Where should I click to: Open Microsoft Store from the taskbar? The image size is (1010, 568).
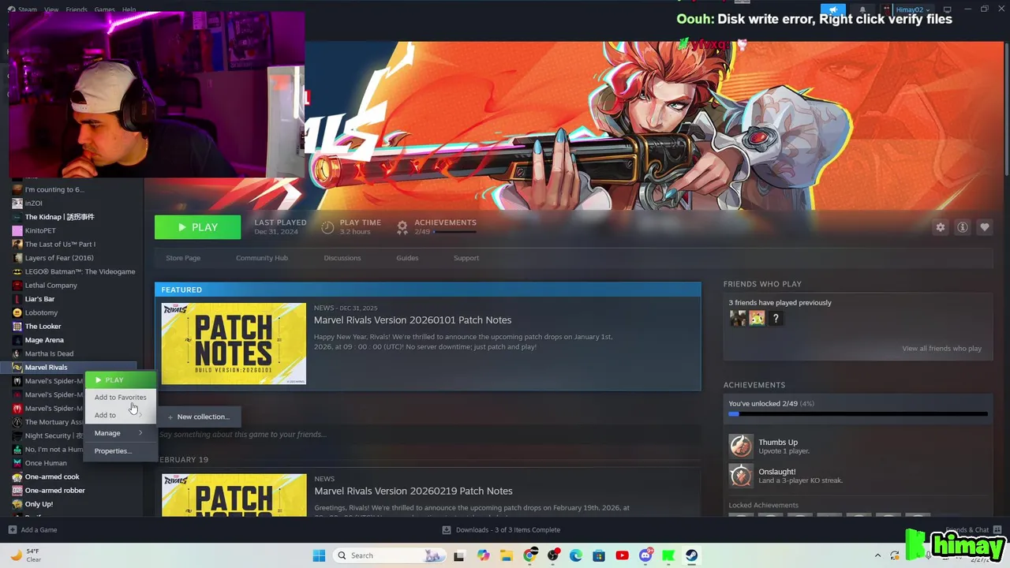coord(599,555)
